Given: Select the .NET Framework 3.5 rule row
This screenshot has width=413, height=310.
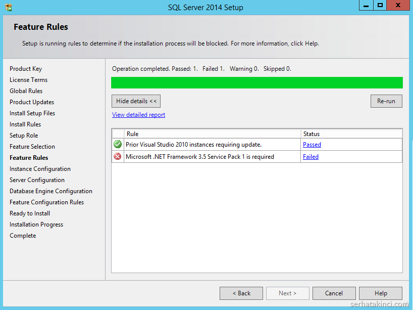Looking at the screenshot, I should (257, 157).
